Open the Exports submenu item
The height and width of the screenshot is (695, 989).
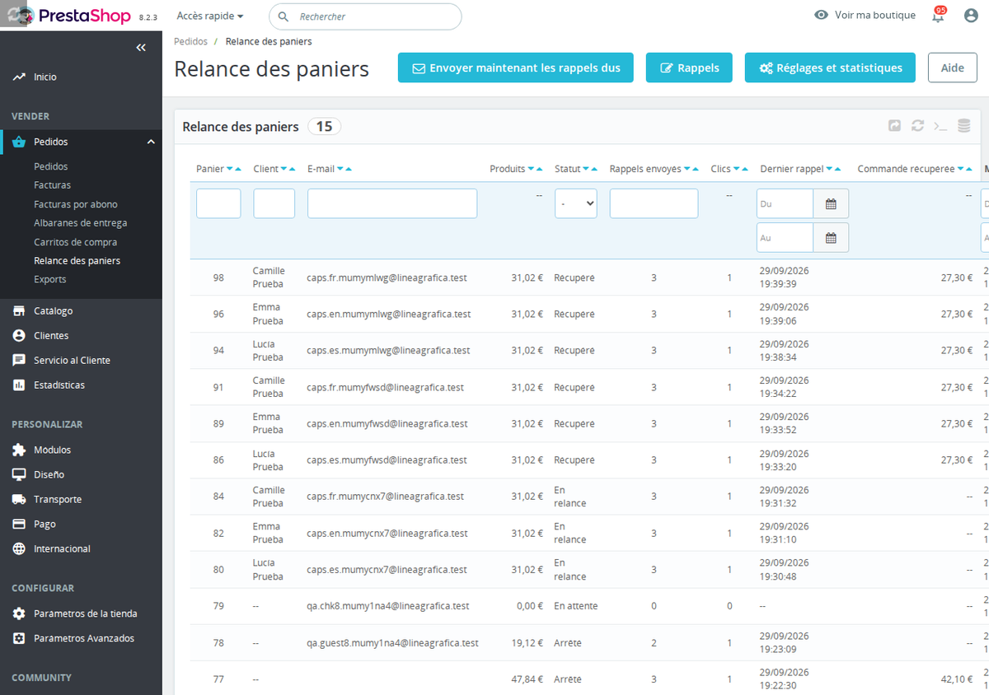49,279
